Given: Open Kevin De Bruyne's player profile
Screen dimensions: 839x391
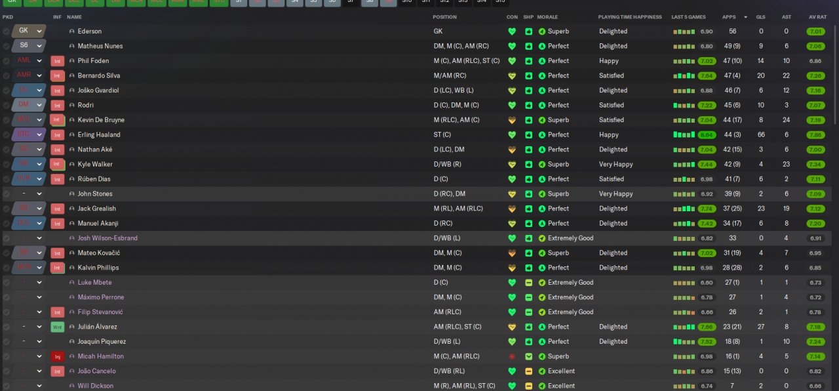Looking at the screenshot, I should tap(101, 120).
